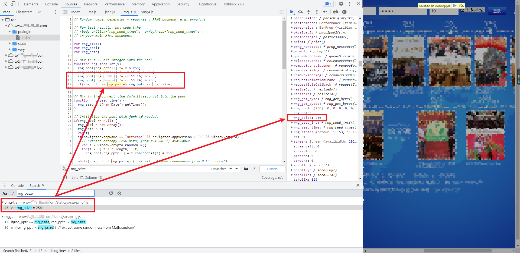The height and width of the screenshot is (253, 520).
Task: Toggle pause on exceptions
Action: click(344, 12)
